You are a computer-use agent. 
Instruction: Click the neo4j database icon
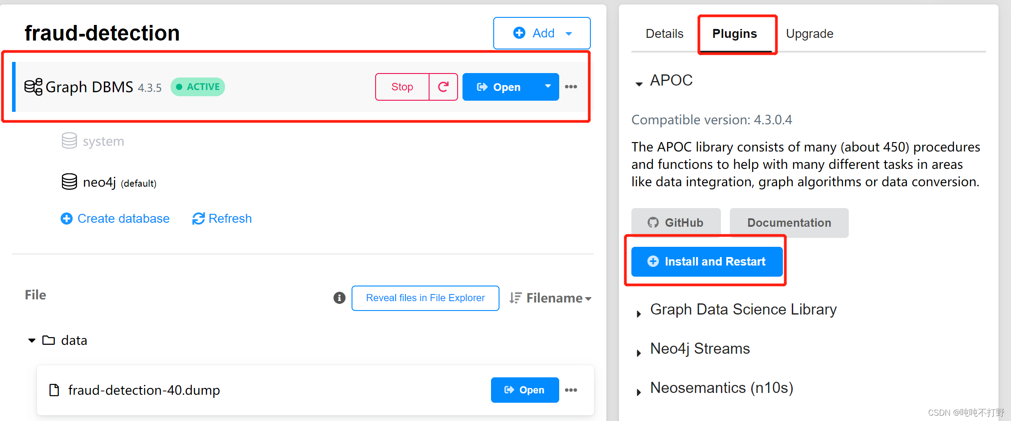(x=69, y=182)
